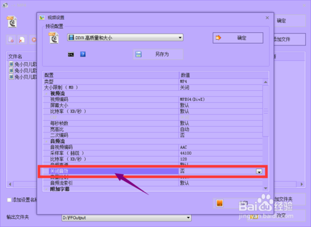
Task: Click the blue help question mark icon
Action: [83, 54]
